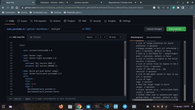Go back with browser back arrow
The width and height of the screenshot is (195, 110).
[x=3, y=8]
